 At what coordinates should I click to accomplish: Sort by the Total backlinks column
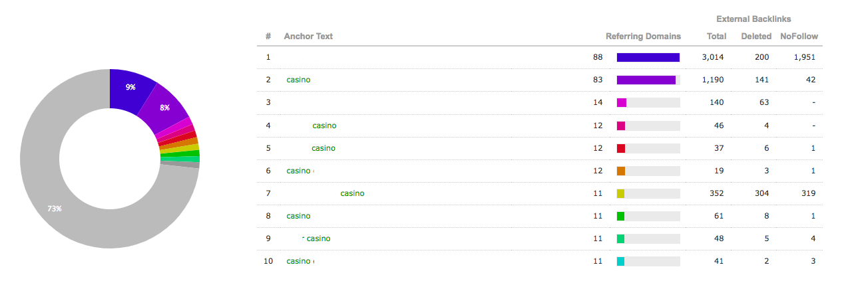[717, 37]
